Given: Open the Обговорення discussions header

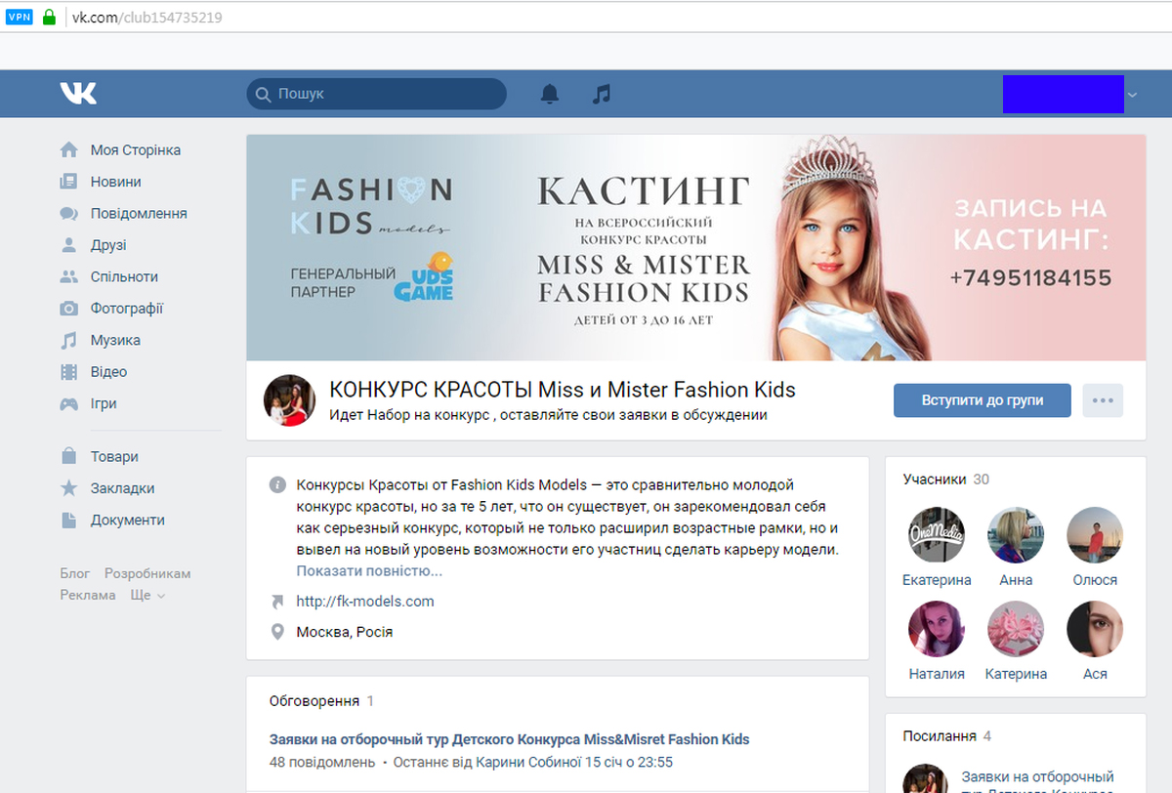Looking at the screenshot, I should click(x=321, y=701).
